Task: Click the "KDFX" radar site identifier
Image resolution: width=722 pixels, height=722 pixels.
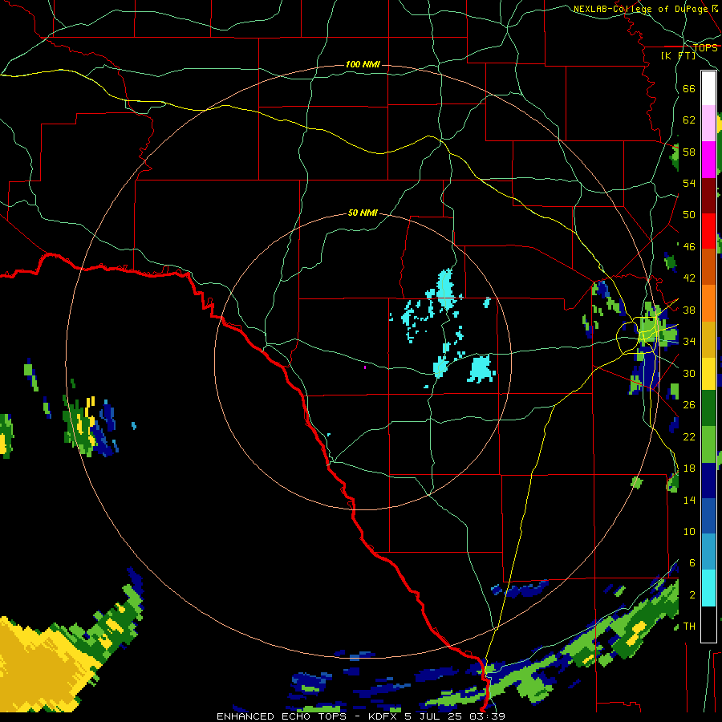Action: [x=383, y=716]
